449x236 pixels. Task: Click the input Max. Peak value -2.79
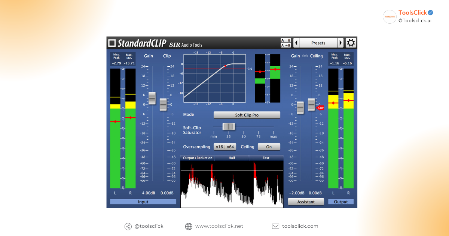116,63
